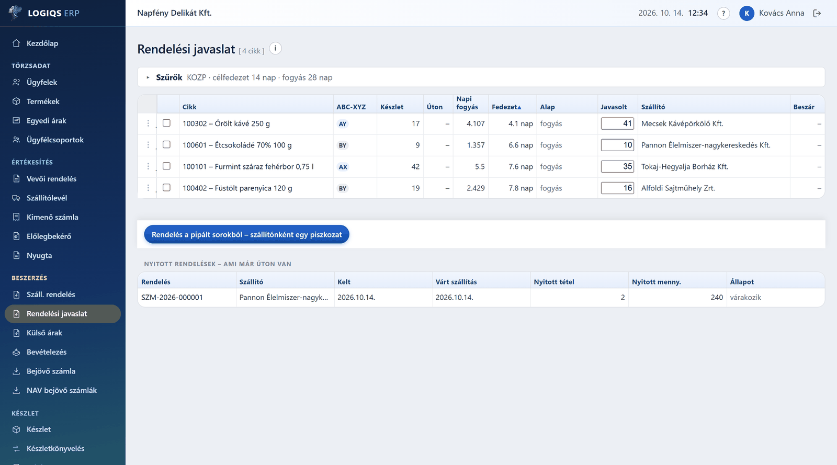The width and height of the screenshot is (837, 465).
Task: Check the Furmint száraz fehérbor row
Action: point(167,166)
